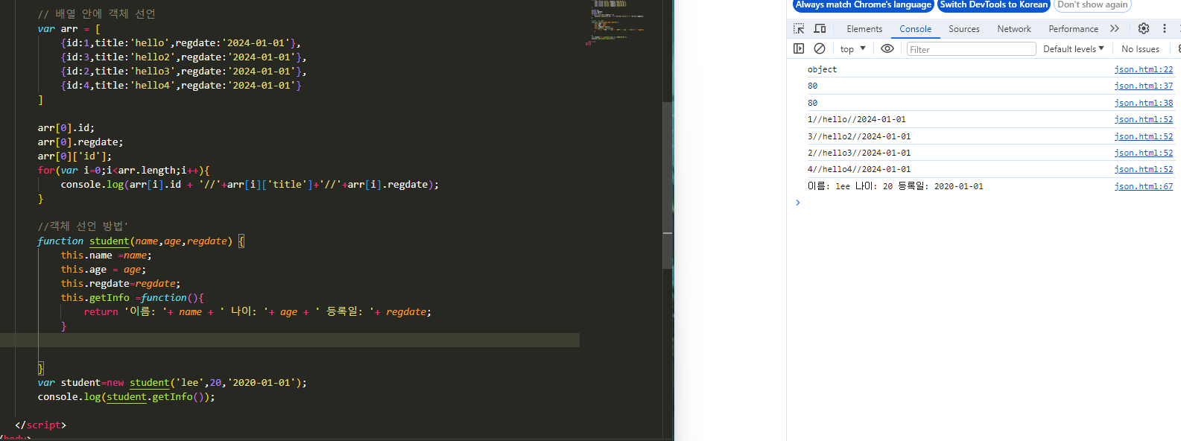Click 'var student=new student' code line
The height and width of the screenshot is (441, 1181).
[x=172, y=383]
